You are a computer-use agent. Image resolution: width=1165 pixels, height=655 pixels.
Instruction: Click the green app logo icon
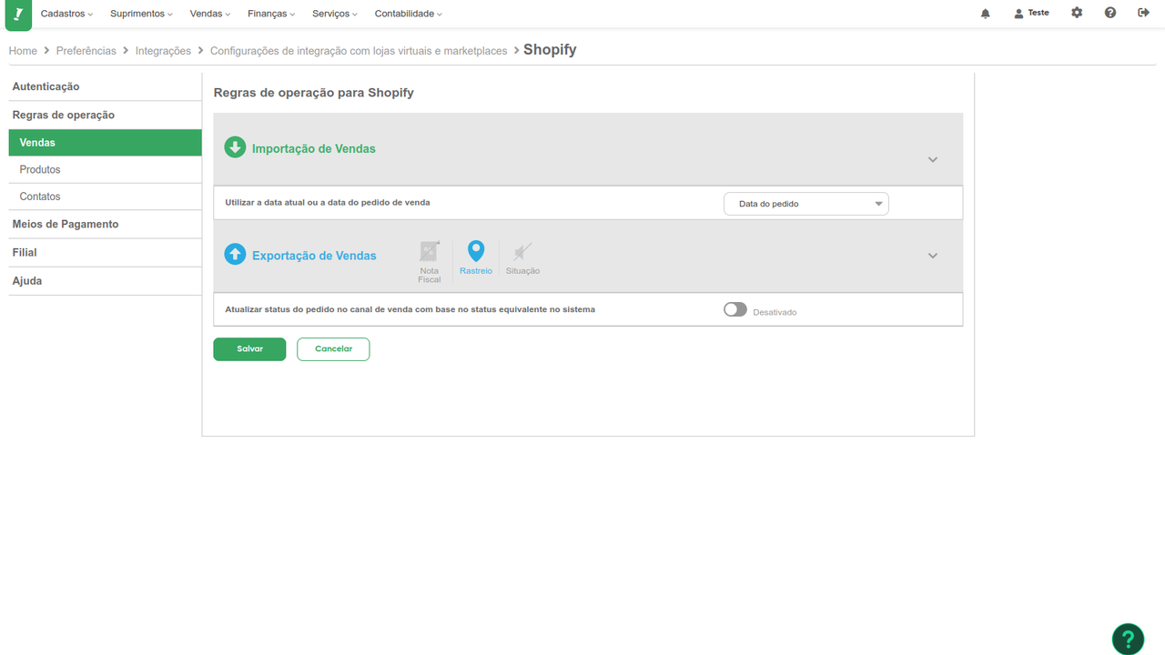[18, 15]
